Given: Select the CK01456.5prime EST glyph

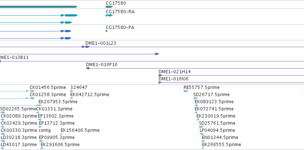Looking at the screenshot, I should pyautogui.click(x=32, y=91).
